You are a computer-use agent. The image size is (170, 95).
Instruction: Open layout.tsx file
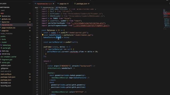[5, 22]
